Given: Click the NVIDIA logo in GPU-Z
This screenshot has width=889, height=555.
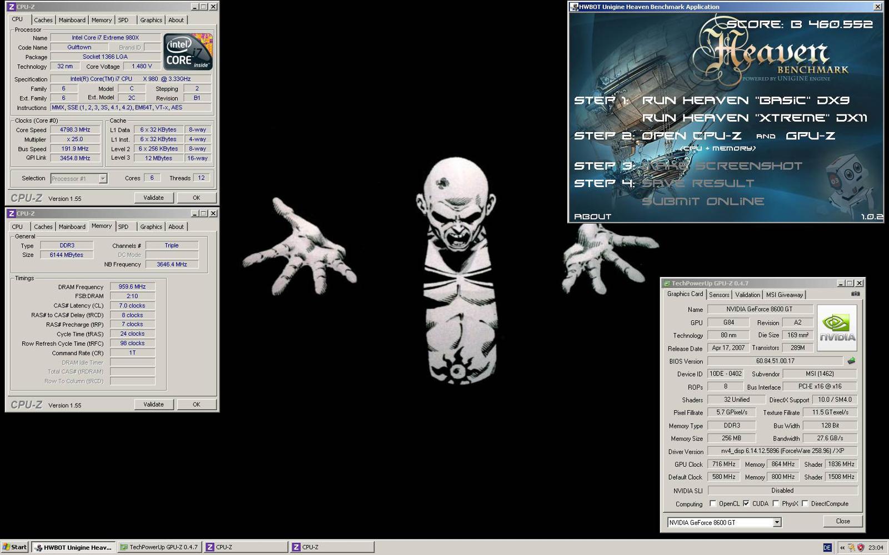Looking at the screenshot, I should click(837, 327).
